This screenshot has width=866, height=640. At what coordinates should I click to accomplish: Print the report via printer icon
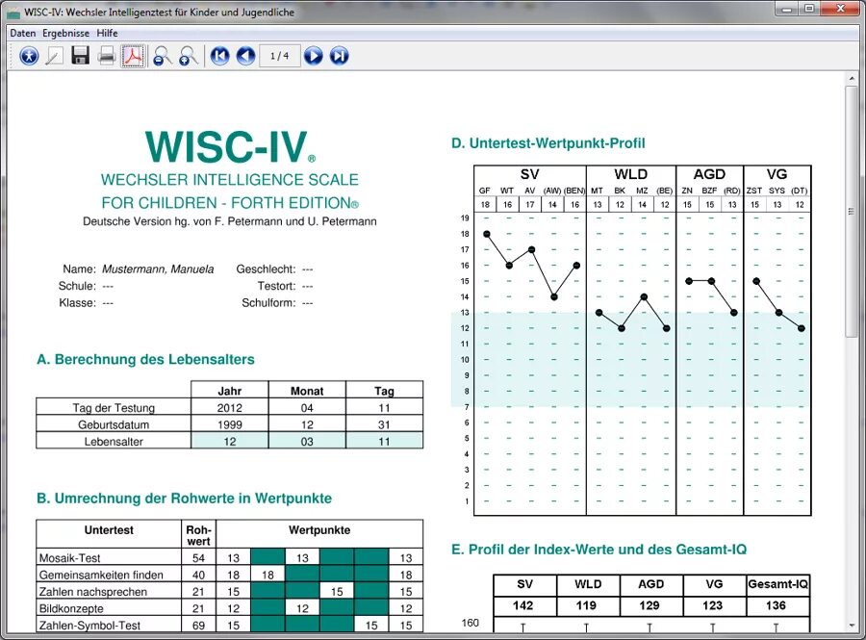(107, 56)
